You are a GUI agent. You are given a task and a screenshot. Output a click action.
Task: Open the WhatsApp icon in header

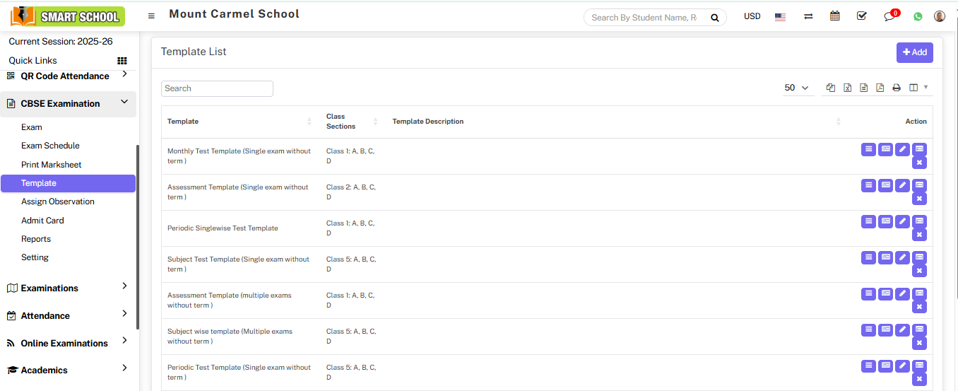918,16
